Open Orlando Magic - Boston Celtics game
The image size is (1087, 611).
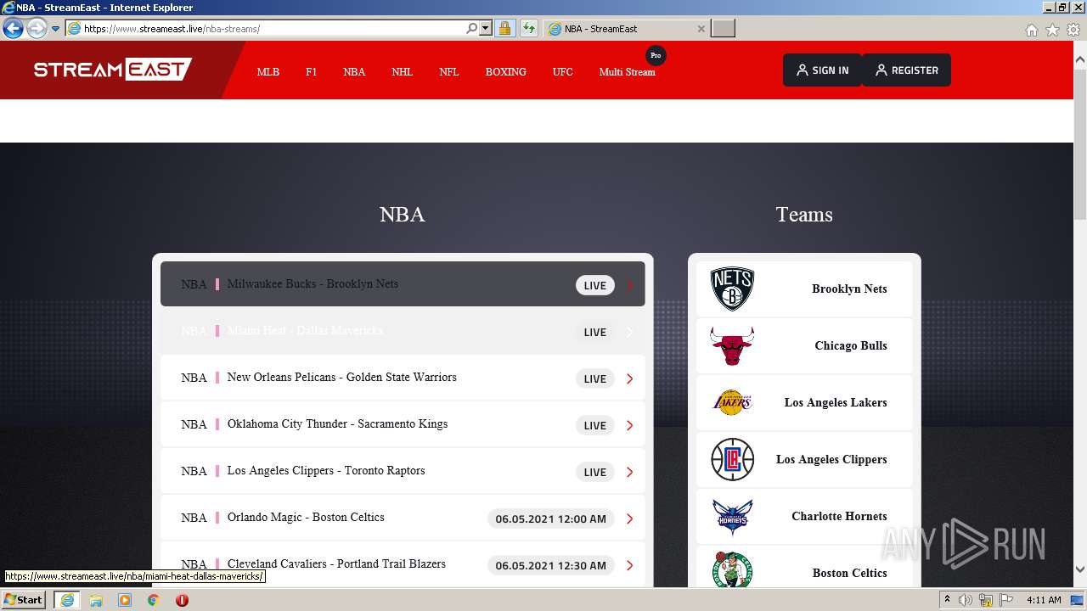[x=403, y=518]
